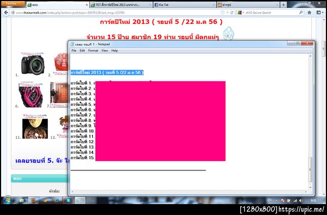This screenshot has width=327, height=215.
Task: Open File Explorer from the taskbar
Action: pos(22,200)
